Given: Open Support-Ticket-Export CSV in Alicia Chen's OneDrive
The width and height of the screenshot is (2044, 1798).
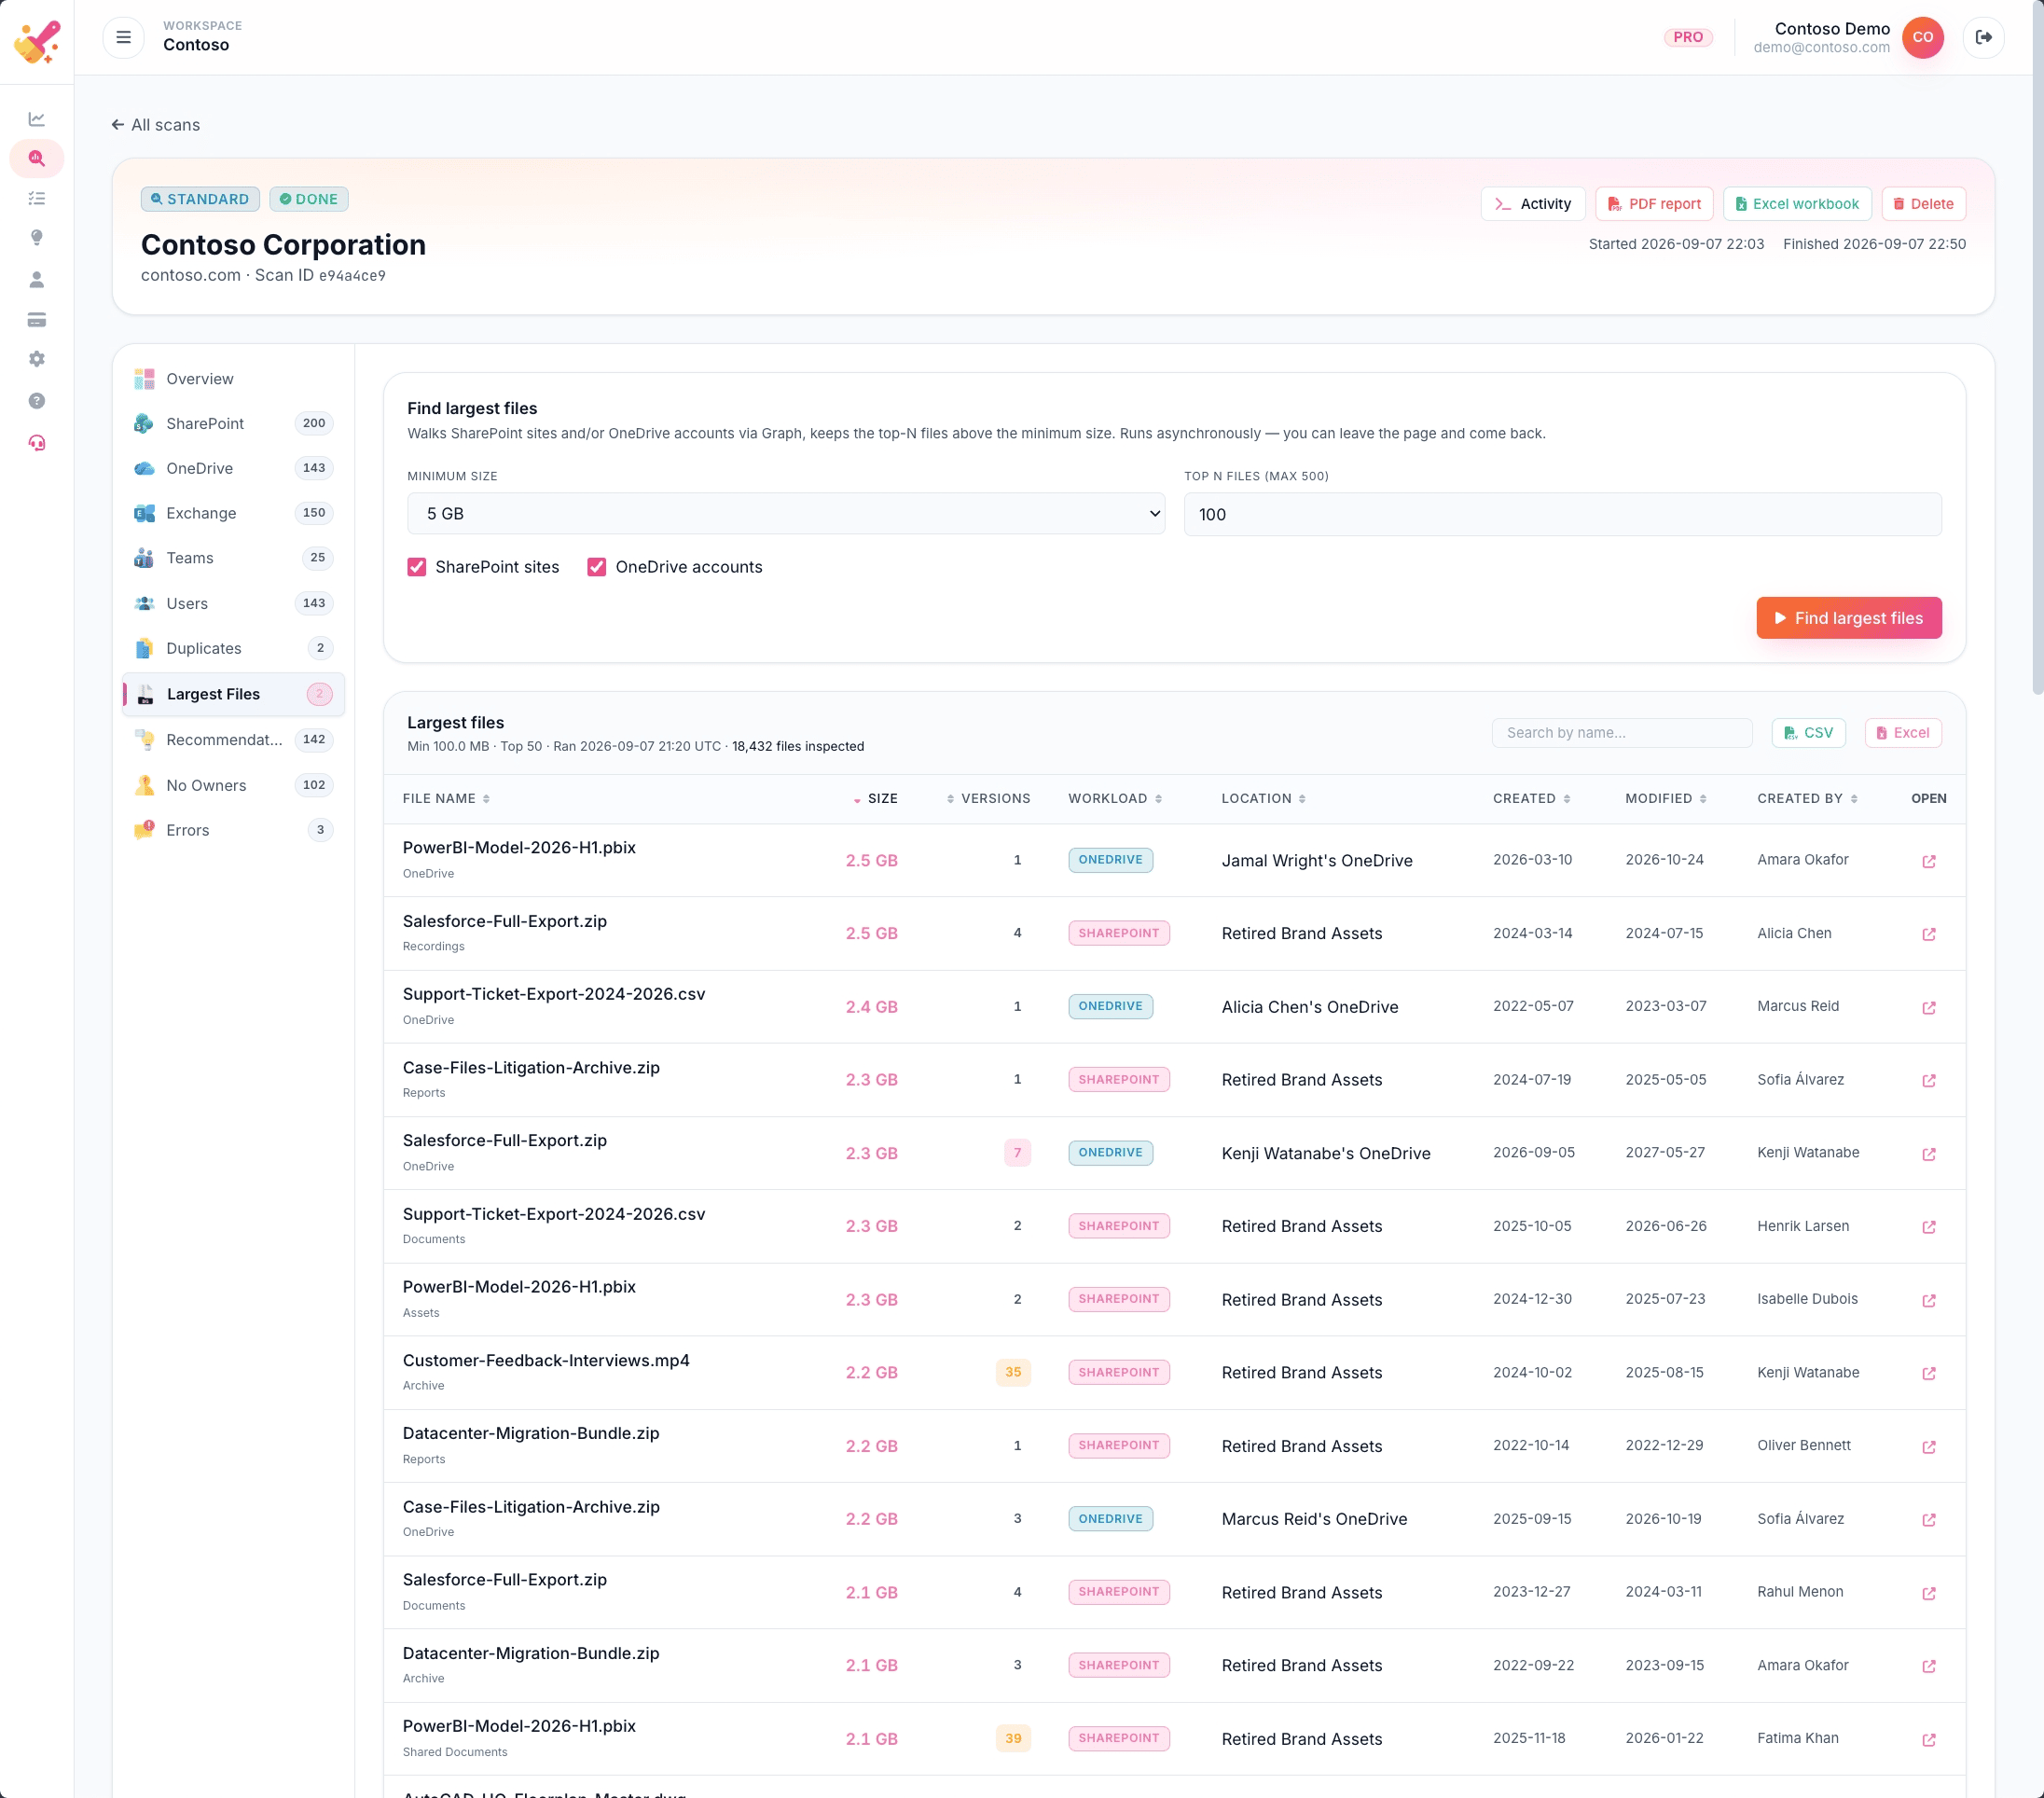Looking at the screenshot, I should 1928,1007.
